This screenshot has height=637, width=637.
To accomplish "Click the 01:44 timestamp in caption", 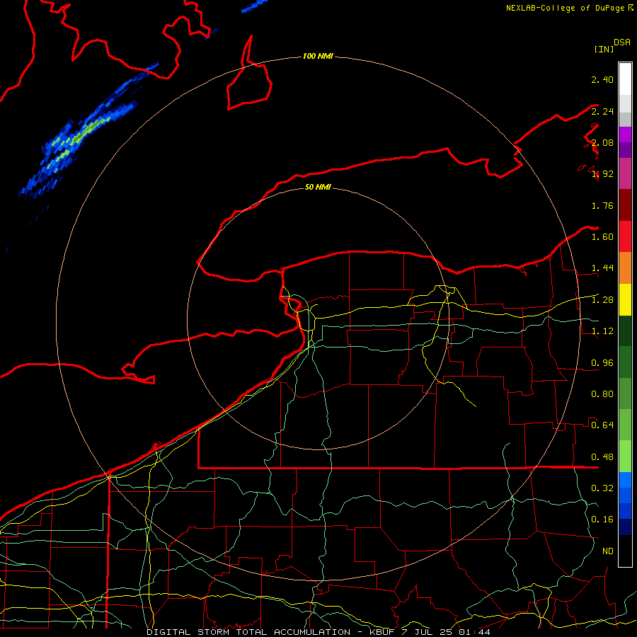I will click(x=474, y=632).
